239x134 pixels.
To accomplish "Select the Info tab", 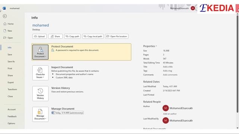I will pyautogui.click(x=9, y=48).
